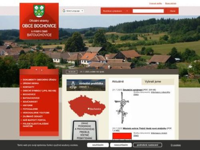This screenshot has height=150, width=200.
Task: Open the Smuteční oznámení PDF link
Action: click(133, 90)
